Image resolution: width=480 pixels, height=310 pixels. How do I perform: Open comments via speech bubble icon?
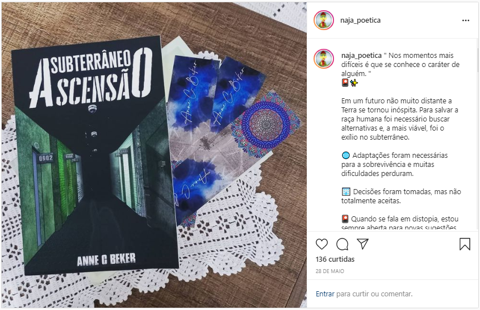(342, 244)
